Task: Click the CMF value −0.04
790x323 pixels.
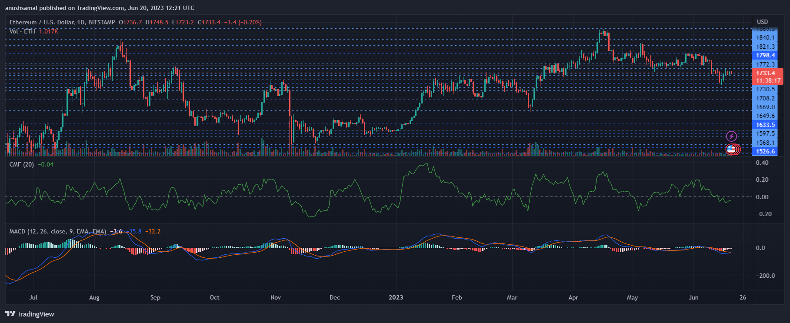Action: 46,164
